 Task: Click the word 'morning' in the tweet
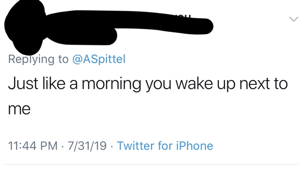tap(112, 85)
